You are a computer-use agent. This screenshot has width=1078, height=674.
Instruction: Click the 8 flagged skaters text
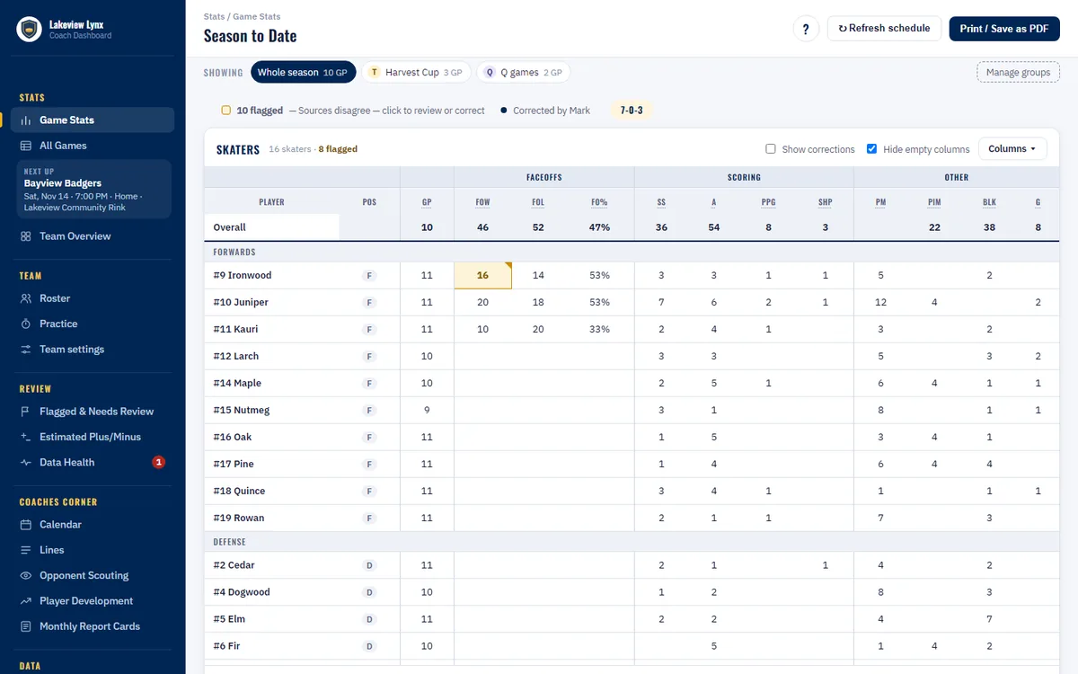[x=338, y=149]
